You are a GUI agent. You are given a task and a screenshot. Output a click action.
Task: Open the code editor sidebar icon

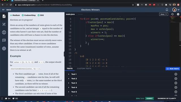pyautogui.click(x=4, y=32)
